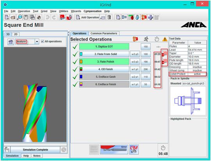Viewport: 211px width, 161px height.
Task: Click the orange wheel editor toolbar icon
Action: click(x=144, y=18)
